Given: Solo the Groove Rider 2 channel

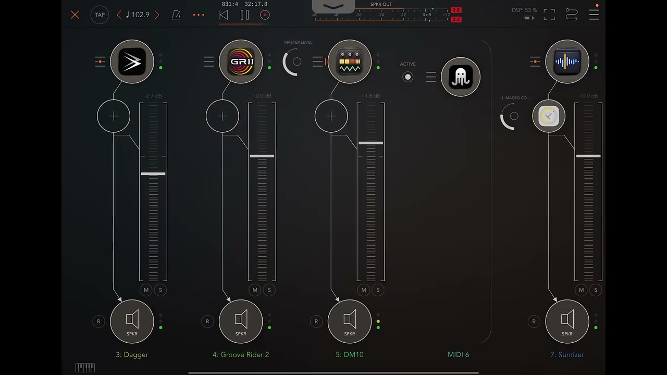Looking at the screenshot, I should click(269, 290).
